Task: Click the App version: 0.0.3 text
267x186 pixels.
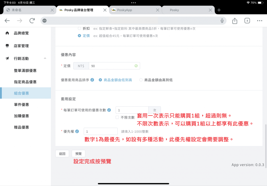Action: [248, 165]
